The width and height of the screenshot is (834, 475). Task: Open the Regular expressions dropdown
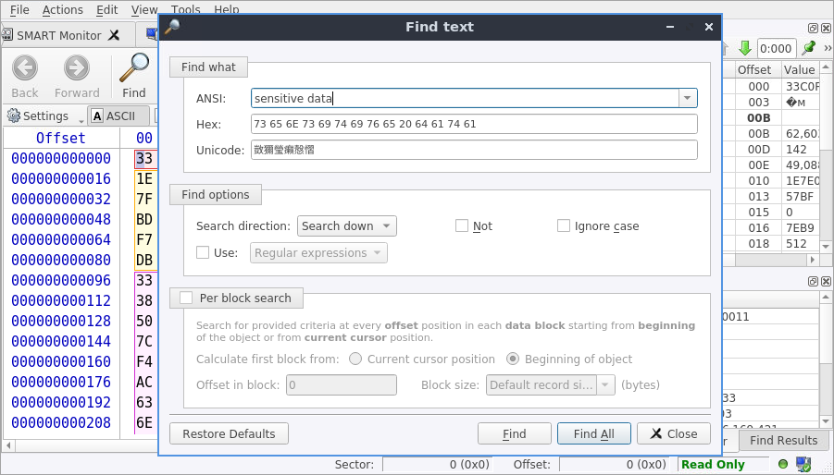coord(318,252)
